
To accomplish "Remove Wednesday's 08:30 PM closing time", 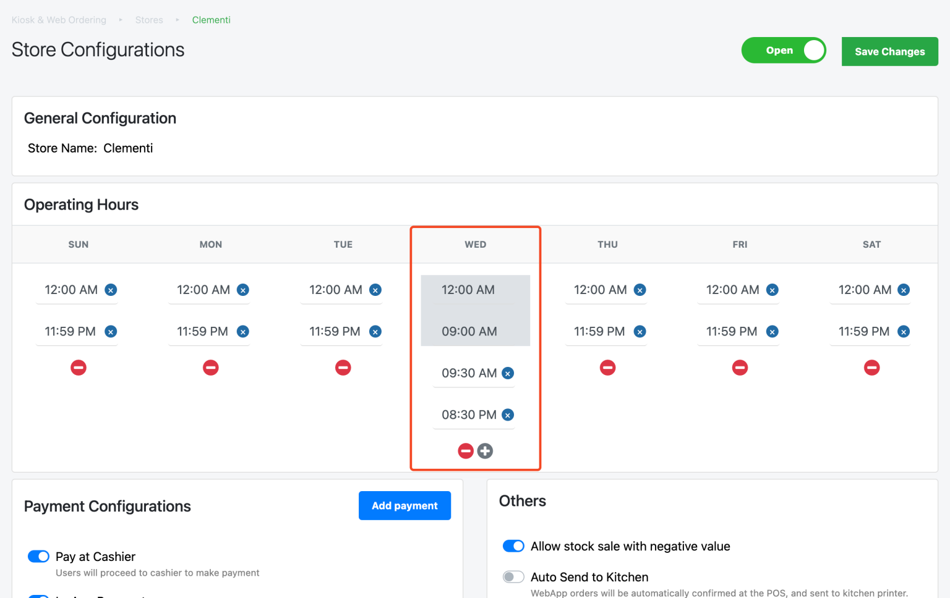I will click(507, 415).
